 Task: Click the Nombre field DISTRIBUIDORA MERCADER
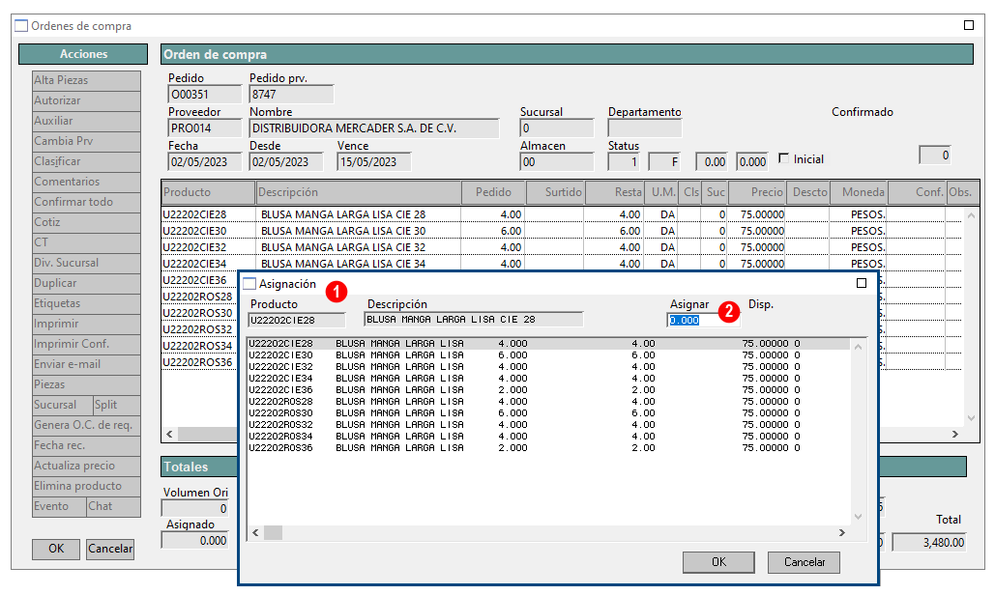click(374, 128)
